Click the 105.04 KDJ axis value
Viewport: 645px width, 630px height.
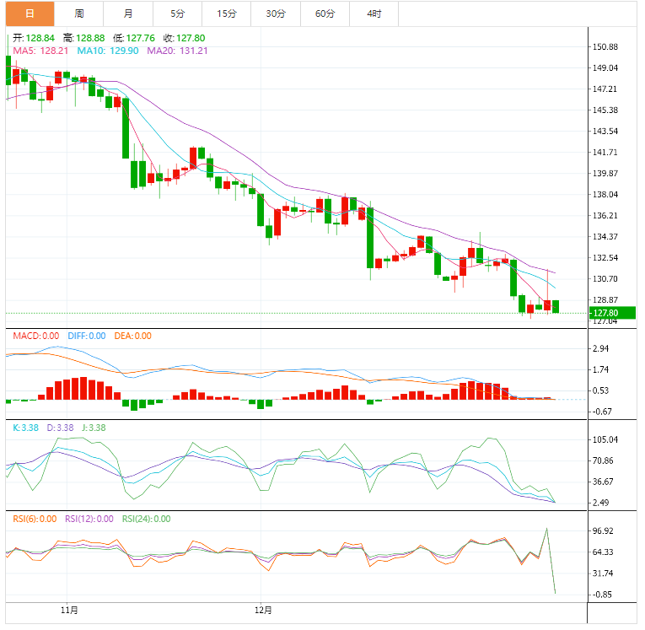(605, 439)
